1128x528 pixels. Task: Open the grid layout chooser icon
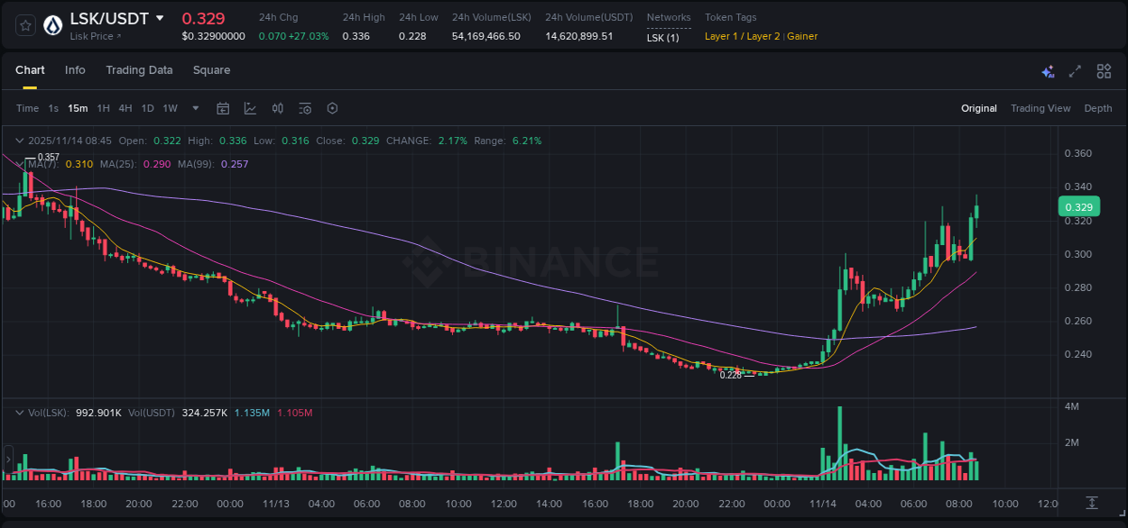click(x=1104, y=71)
